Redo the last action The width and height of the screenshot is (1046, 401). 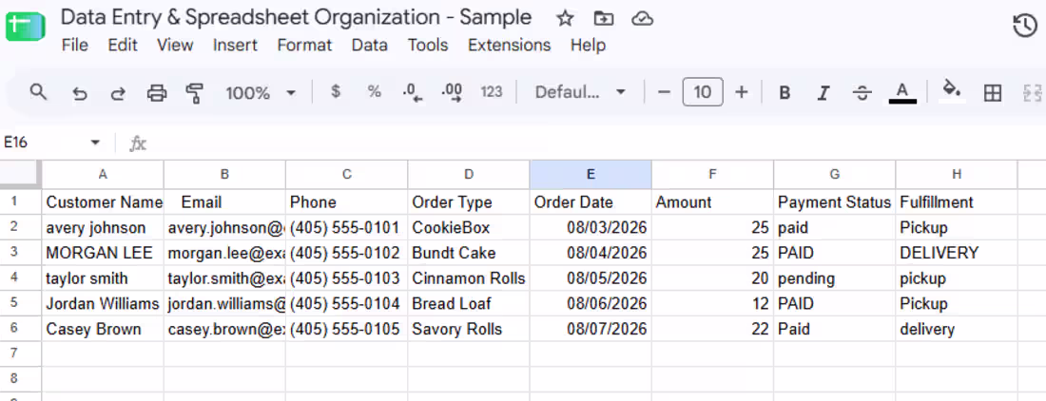(117, 93)
